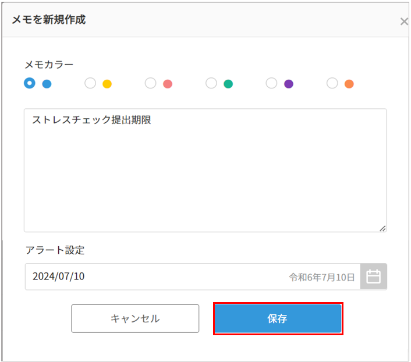The width and height of the screenshot is (411, 362).
Task: Click the alert date field showing 2024/07/10
Action: tap(193, 276)
